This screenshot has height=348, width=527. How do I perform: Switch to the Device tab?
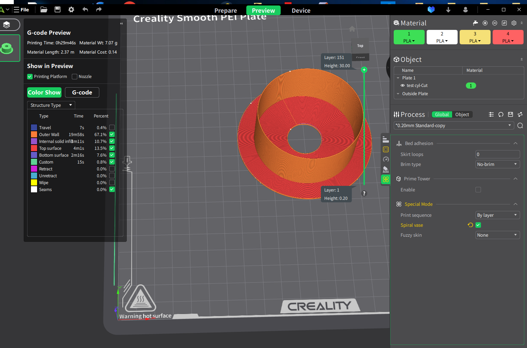[301, 11]
